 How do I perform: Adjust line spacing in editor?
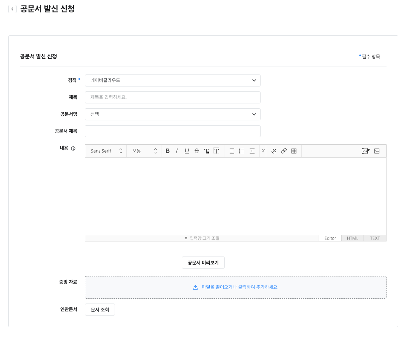252,151
